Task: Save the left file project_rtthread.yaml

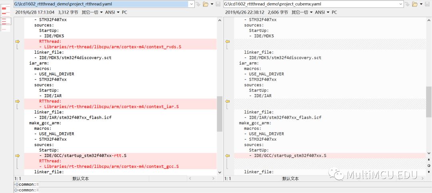Action: coord(218,4)
